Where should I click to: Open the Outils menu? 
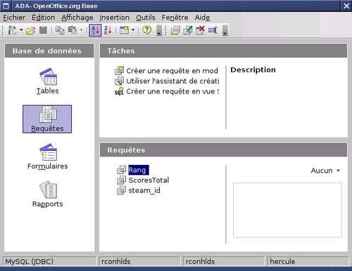146,18
